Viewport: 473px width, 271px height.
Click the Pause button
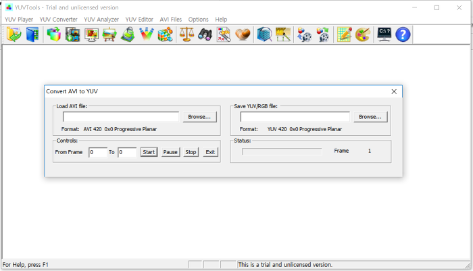point(170,152)
